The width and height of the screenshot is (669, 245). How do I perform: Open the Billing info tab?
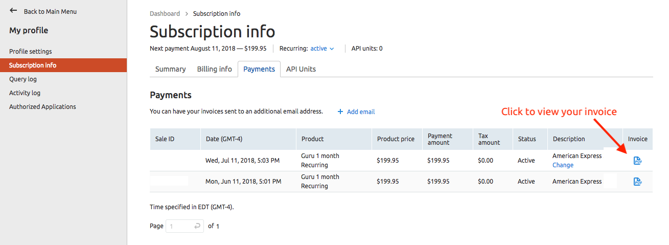click(214, 69)
